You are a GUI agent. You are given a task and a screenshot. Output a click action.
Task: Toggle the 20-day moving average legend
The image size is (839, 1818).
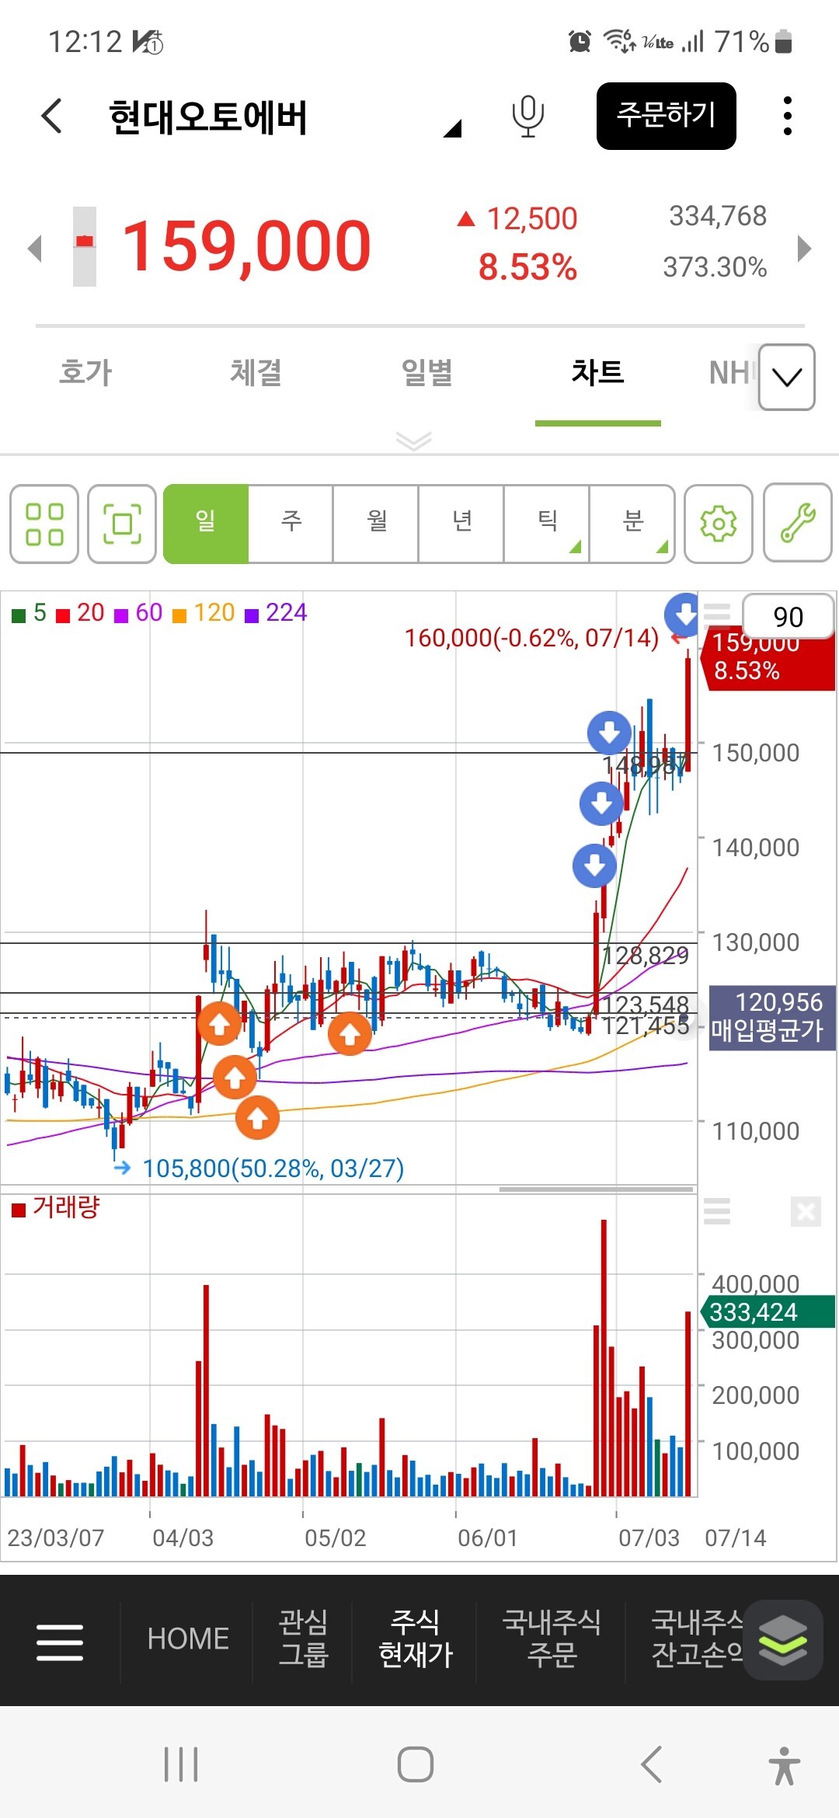[80, 613]
